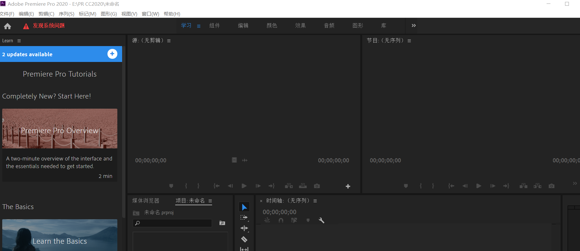Click the project search input field

[x=172, y=223]
